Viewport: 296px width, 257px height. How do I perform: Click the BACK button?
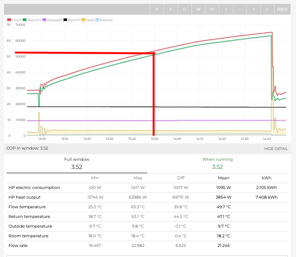point(282,9)
